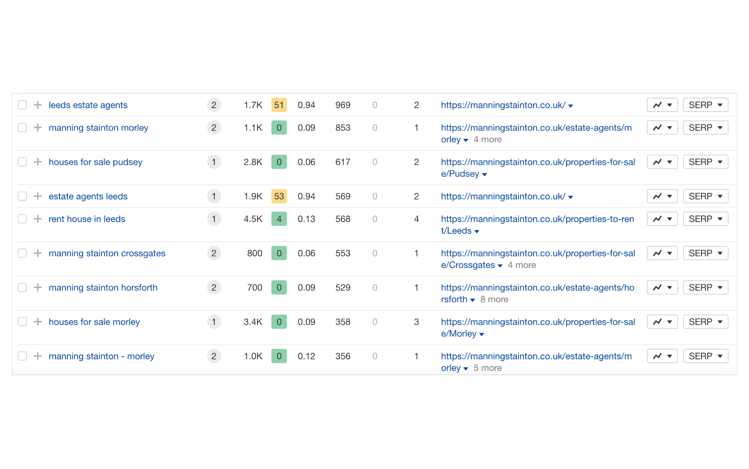The width and height of the screenshot is (749, 469).
Task: Click plus icon next to estate agents leeds
Action: click(x=38, y=196)
